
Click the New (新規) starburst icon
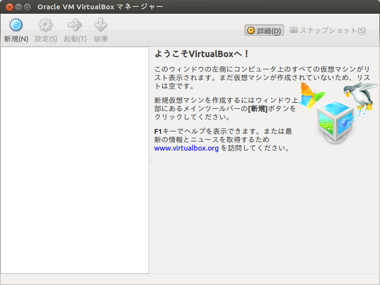(16, 25)
